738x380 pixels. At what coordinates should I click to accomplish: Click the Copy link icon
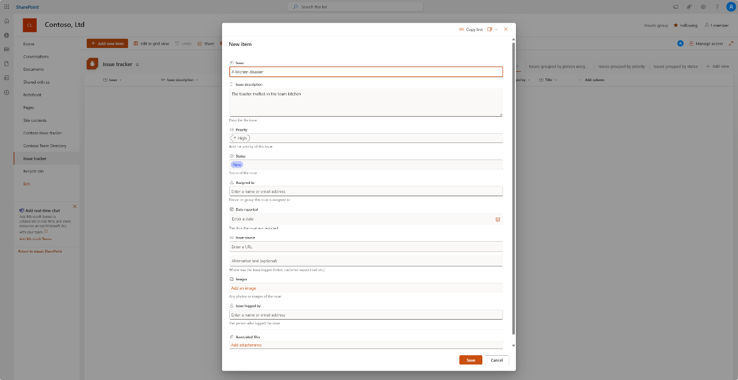click(x=462, y=29)
